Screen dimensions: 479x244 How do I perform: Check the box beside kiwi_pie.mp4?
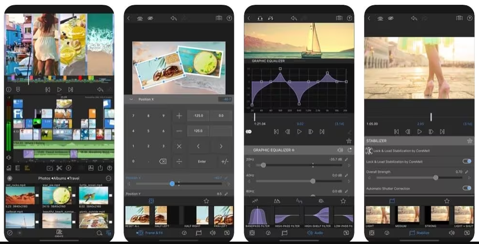(x=74, y=195)
